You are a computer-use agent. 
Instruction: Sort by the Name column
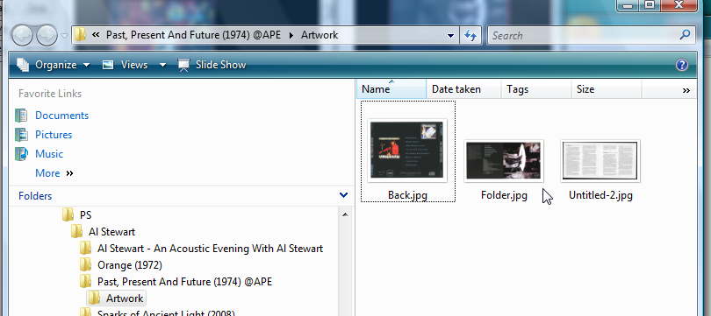coord(391,89)
